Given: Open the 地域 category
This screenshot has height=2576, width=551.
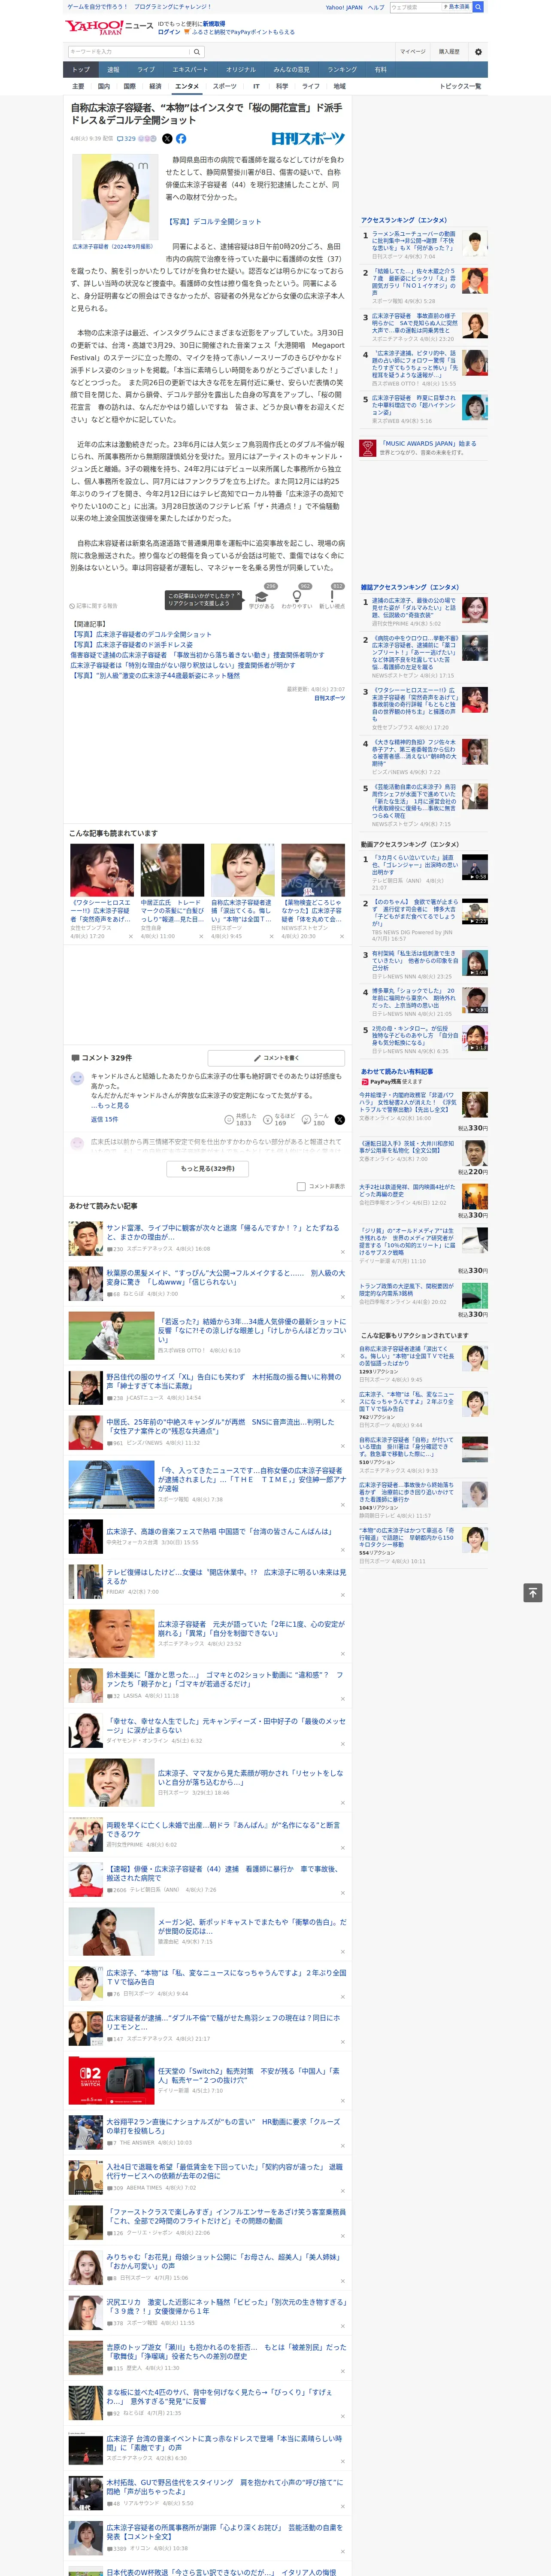Looking at the screenshot, I should 339,86.
